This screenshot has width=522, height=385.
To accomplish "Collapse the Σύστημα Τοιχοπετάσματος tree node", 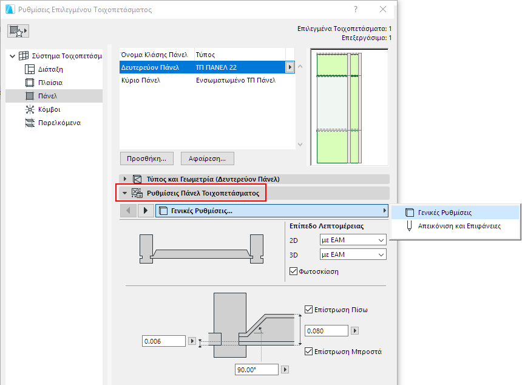I will click(x=12, y=55).
